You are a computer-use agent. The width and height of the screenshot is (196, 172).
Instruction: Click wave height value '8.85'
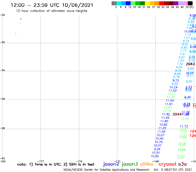[175, 84]
